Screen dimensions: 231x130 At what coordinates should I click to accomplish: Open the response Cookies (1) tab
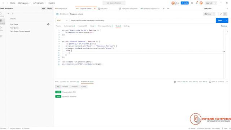pyautogui.click(x=64, y=82)
